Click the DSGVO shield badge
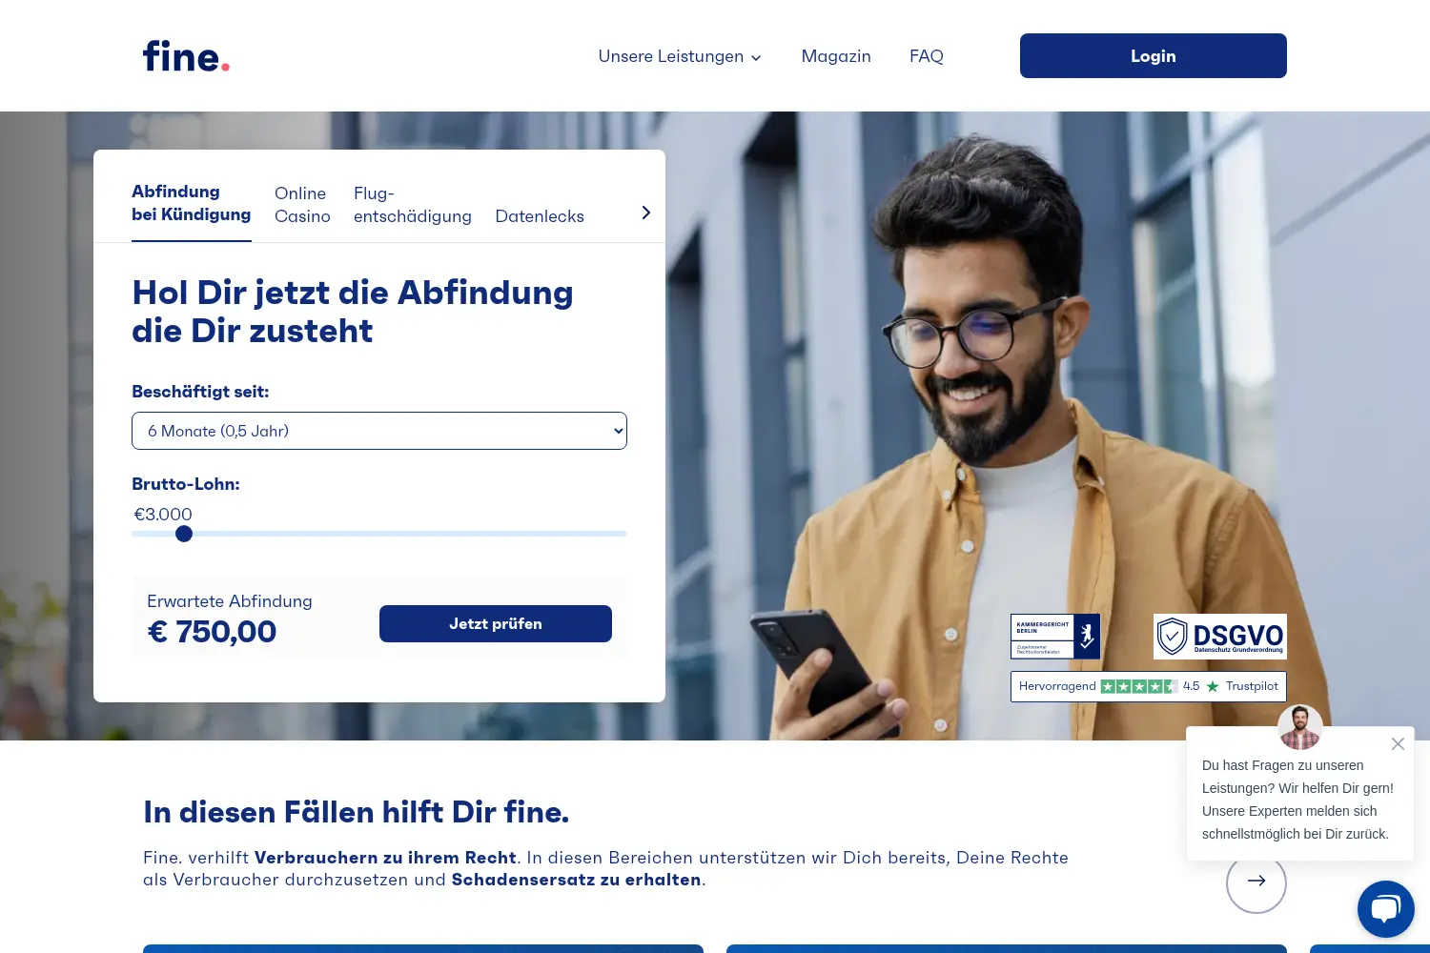Viewport: 1430px width, 953px height. click(x=1220, y=637)
